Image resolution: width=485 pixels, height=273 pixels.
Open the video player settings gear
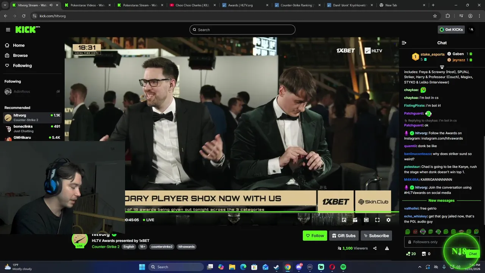coord(388,220)
